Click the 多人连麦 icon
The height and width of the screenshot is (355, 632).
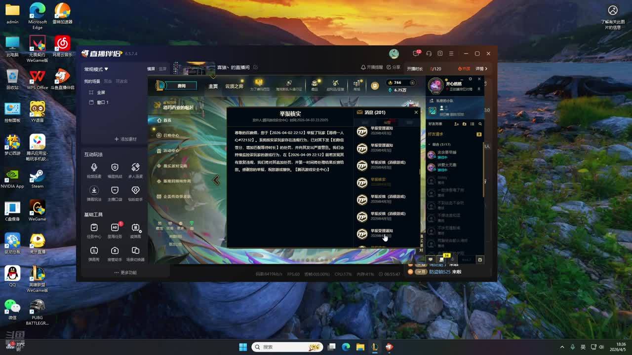tap(135, 170)
